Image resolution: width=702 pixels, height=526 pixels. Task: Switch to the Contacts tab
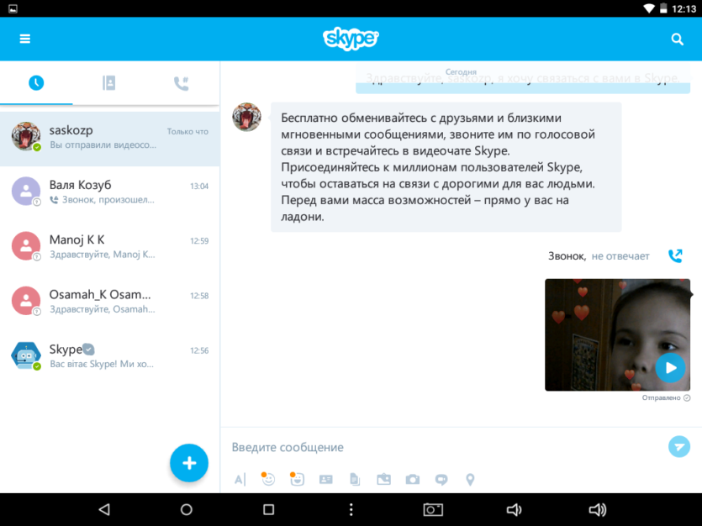pos(108,82)
